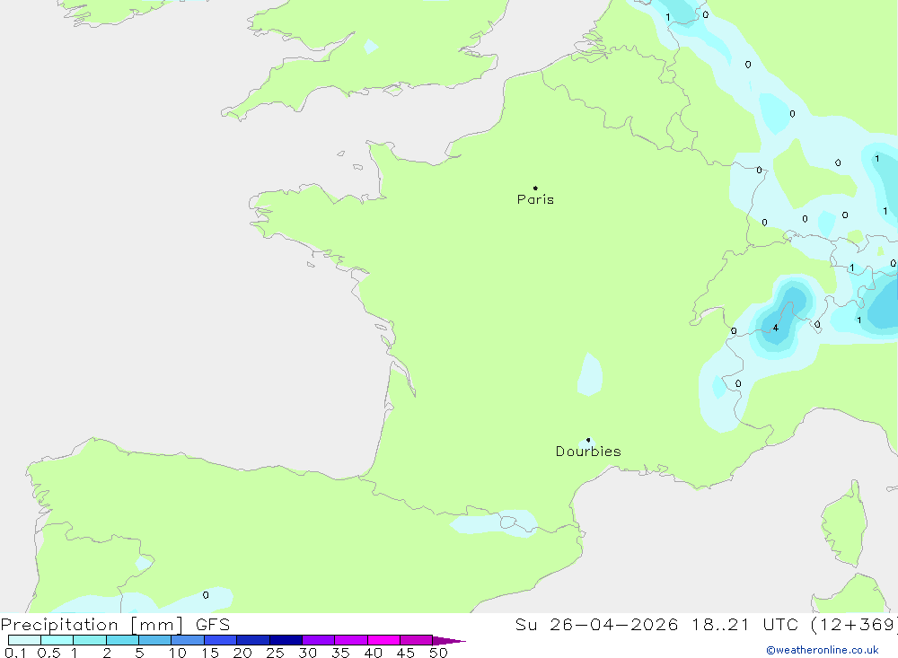Click the 10 legend value label
898x658 pixels.
coord(178,653)
